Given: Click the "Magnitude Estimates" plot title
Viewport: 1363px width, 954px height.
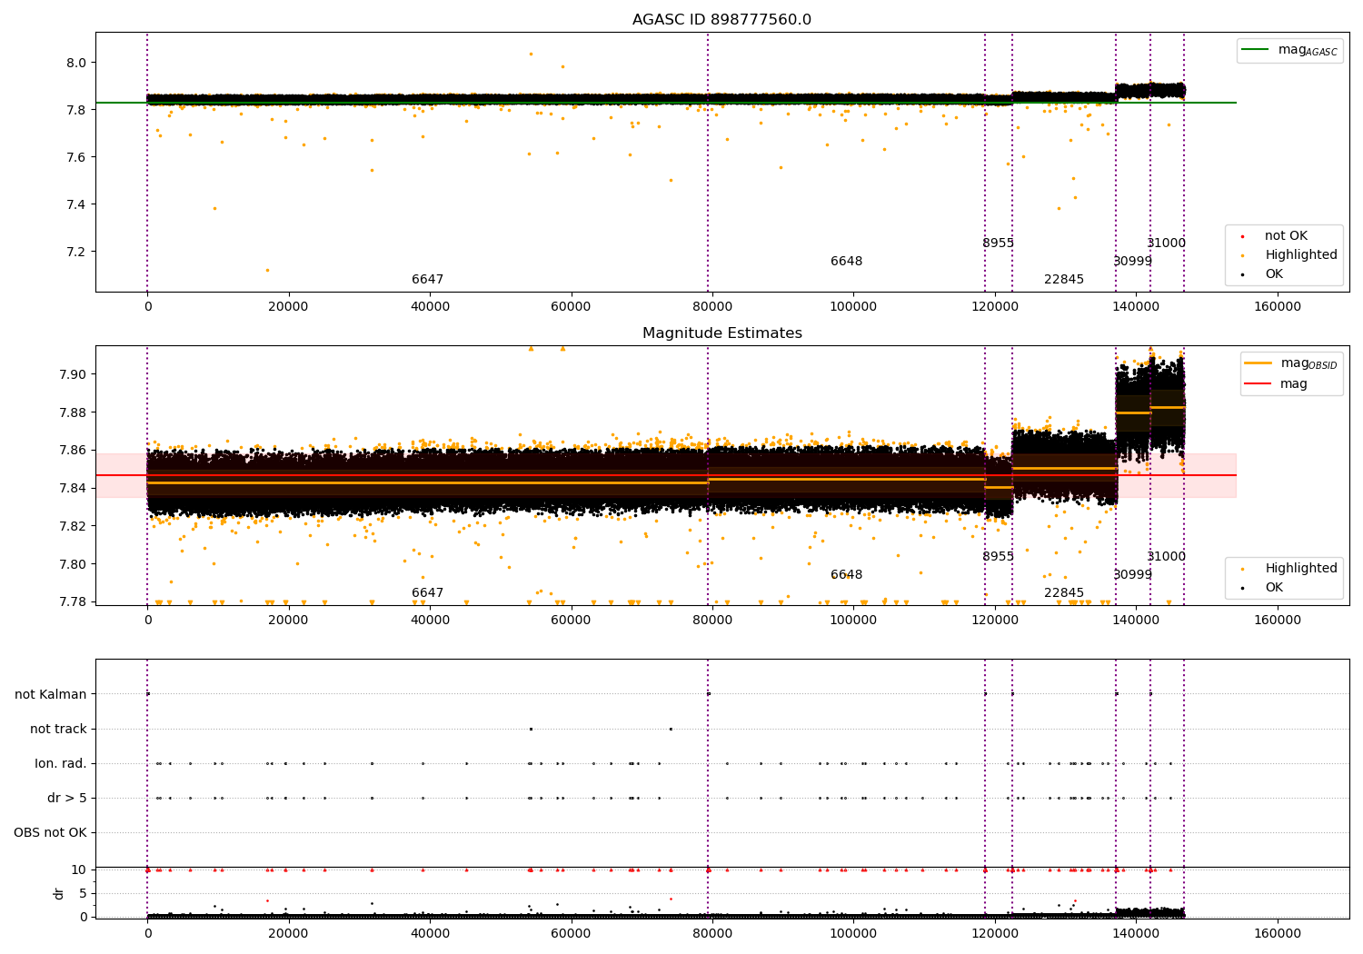Looking at the screenshot, I should [722, 333].
